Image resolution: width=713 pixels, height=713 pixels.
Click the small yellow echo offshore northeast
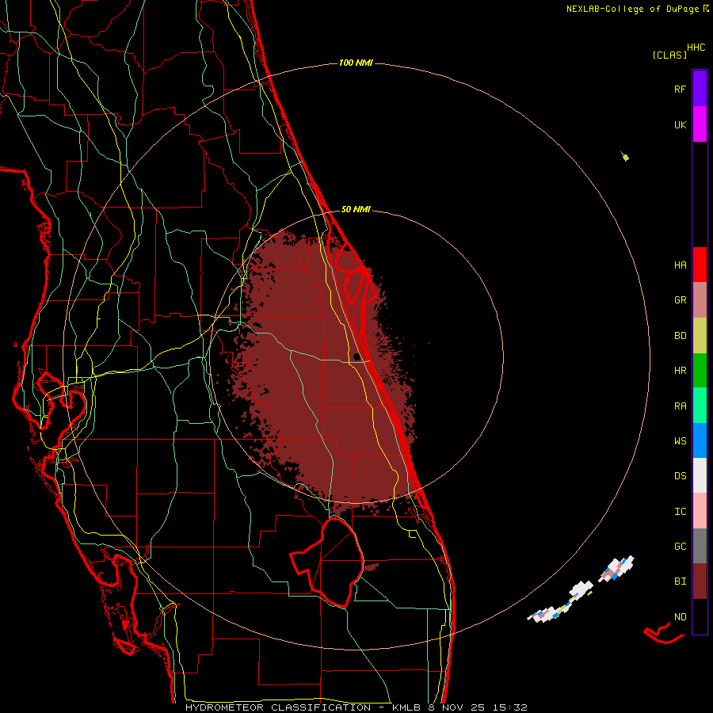(626, 158)
